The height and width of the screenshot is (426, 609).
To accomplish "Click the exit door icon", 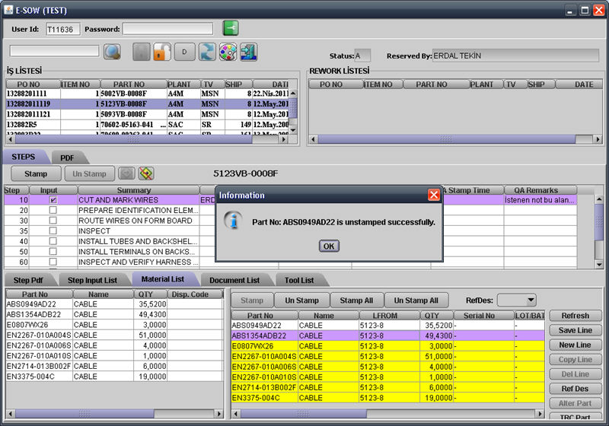I will point(249,52).
